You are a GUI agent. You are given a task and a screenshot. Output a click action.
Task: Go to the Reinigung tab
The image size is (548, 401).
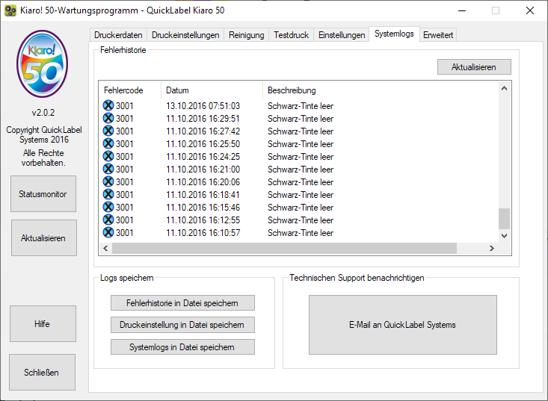(x=247, y=35)
